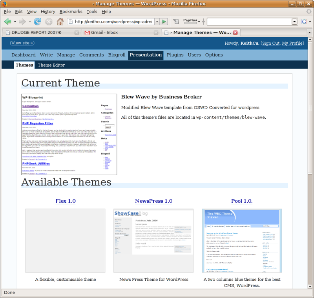Open the forward history dropdown arrow

pyautogui.click(x=30, y=22)
